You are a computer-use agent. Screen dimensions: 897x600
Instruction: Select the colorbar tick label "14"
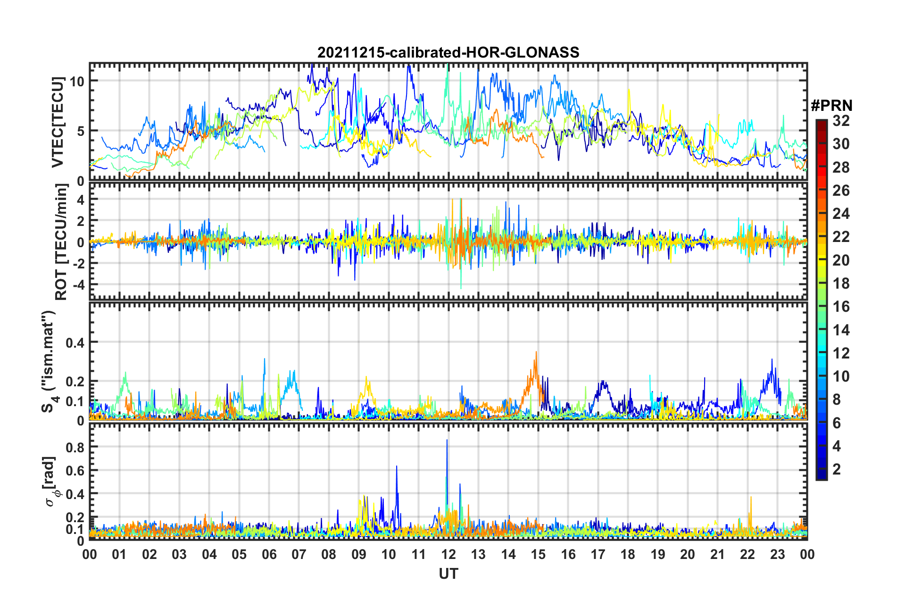click(x=841, y=330)
